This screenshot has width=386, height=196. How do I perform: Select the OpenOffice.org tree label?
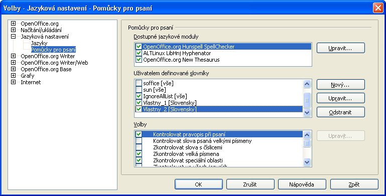pyautogui.click(x=40, y=24)
